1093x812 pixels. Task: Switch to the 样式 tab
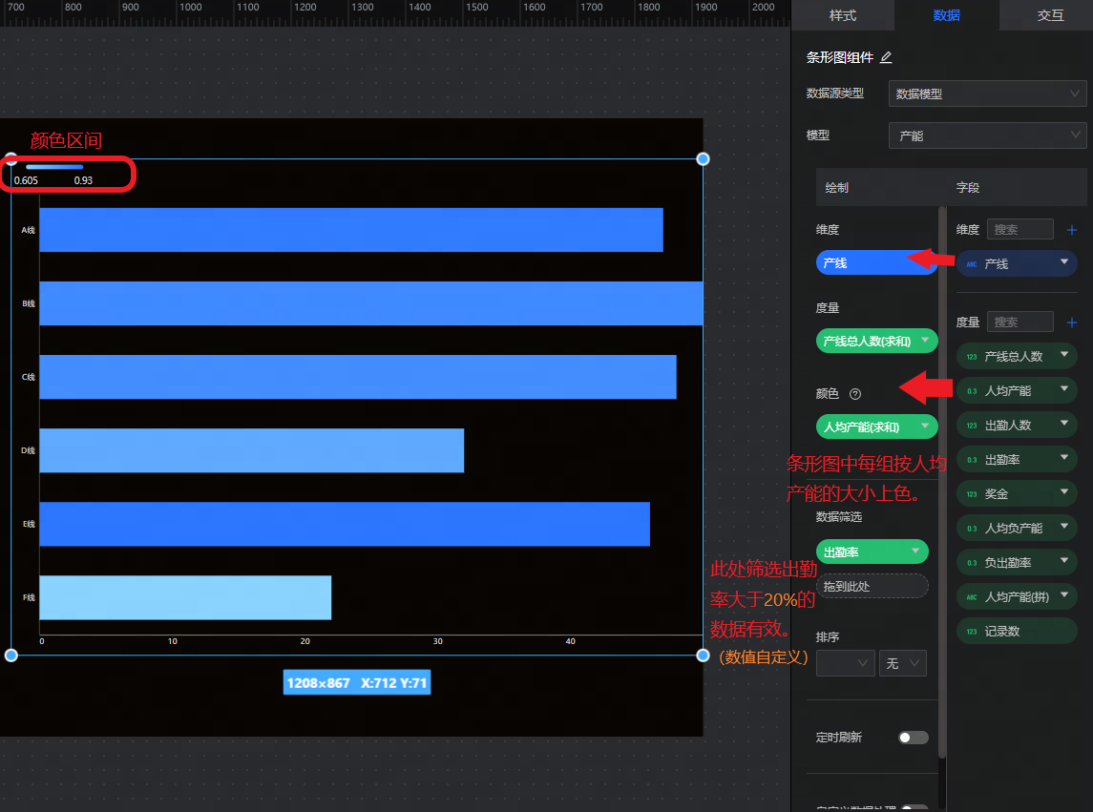tap(842, 15)
